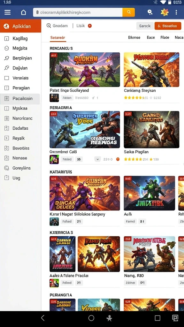Tap the orange search button in address bar

tap(128, 12)
